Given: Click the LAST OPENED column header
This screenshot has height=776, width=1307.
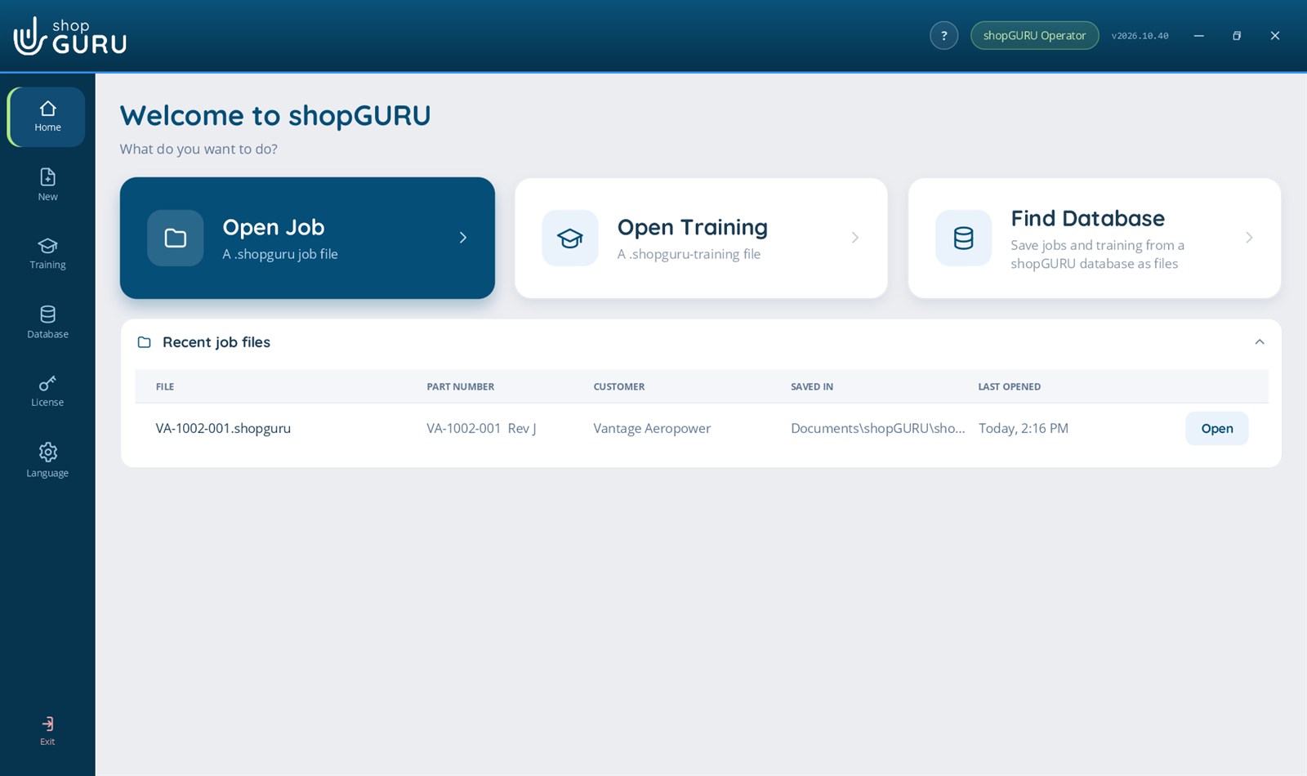Looking at the screenshot, I should pyautogui.click(x=1009, y=386).
